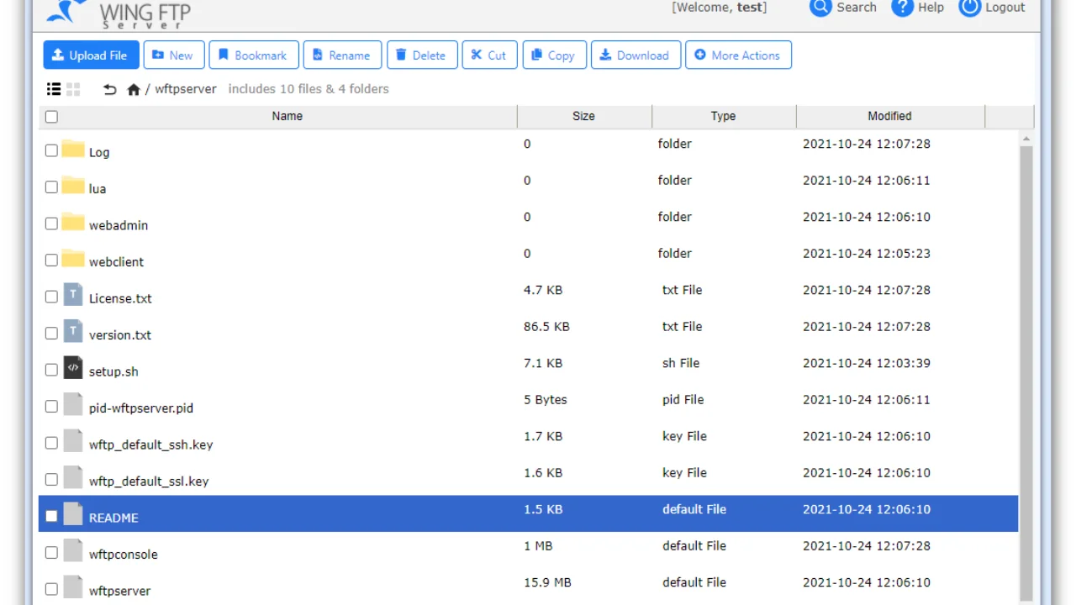Viewport: 1076px width, 605px height.
Task: Click the wftpserver file icon in list
Action: point(73,587)
